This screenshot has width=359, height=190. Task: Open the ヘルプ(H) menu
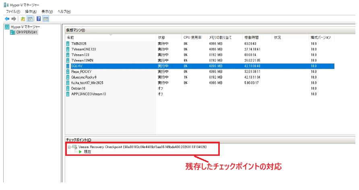[x=64, y=11]
